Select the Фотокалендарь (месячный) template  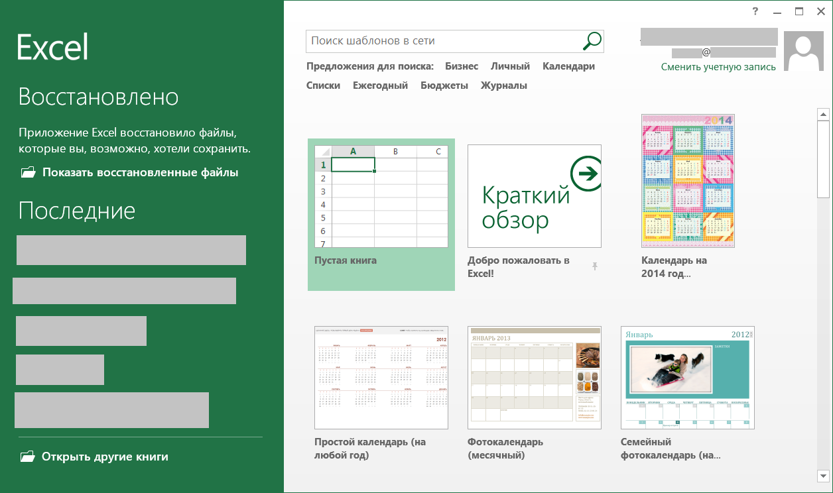534,378
